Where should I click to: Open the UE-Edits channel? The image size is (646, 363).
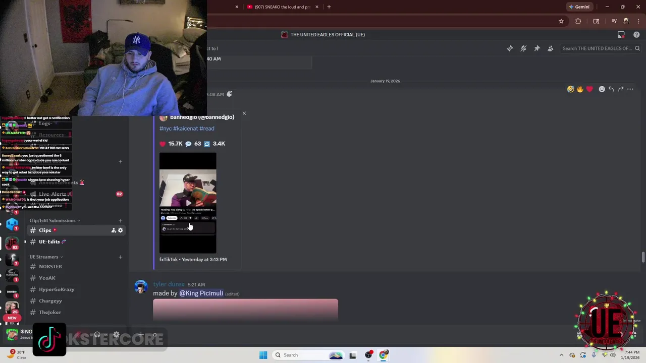click(76, 241)
